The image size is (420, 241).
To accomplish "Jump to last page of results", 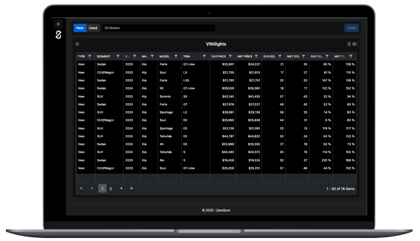I will click(x=132, y=189).
